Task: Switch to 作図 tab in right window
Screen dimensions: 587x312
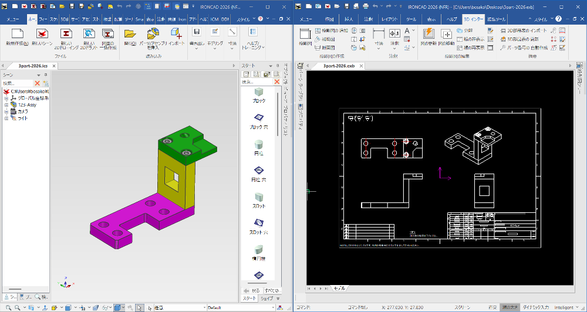Action: point(329,19)
